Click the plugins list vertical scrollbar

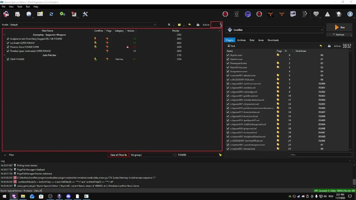(x=350, y=100)
